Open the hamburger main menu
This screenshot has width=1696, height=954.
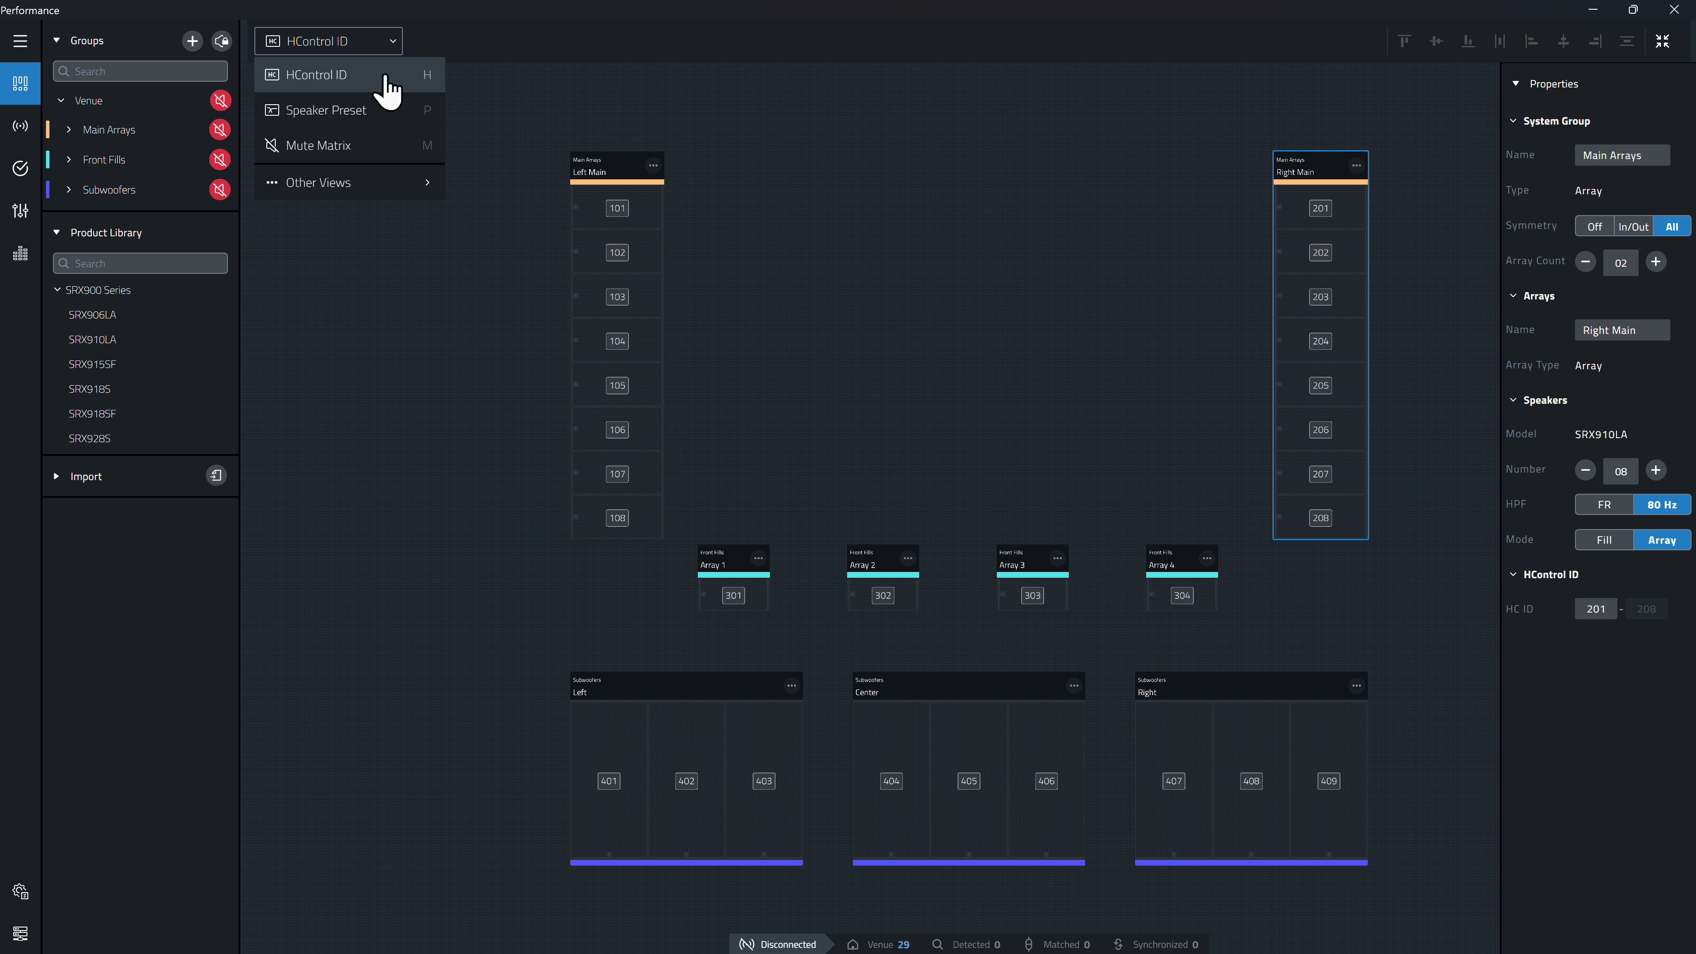pyautogui.click(x=20, y=41)
